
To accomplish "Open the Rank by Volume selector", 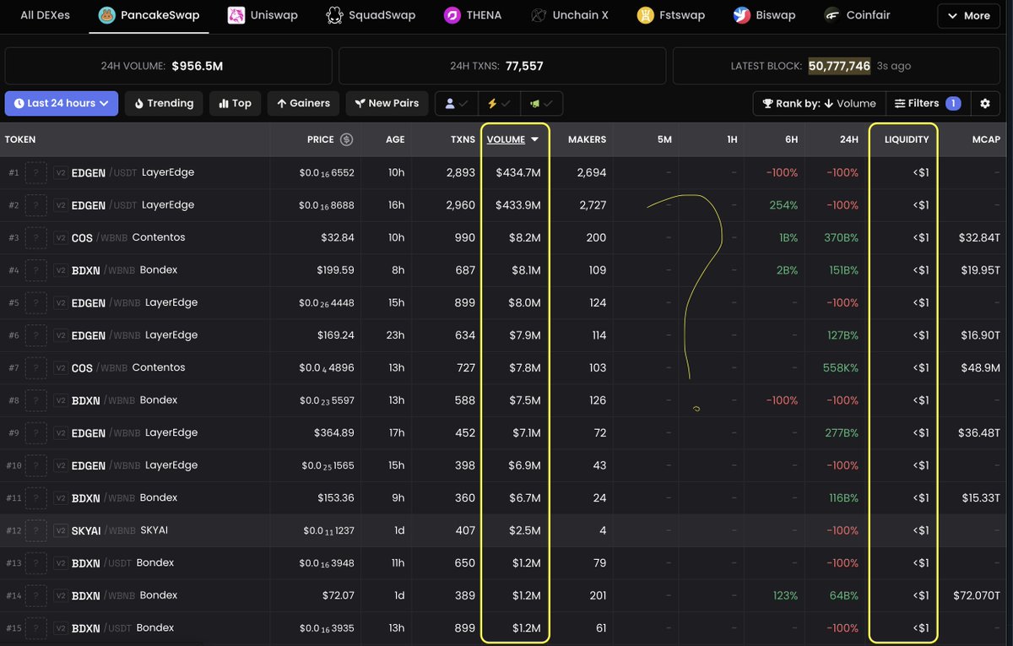I will [x=819, y=103].
